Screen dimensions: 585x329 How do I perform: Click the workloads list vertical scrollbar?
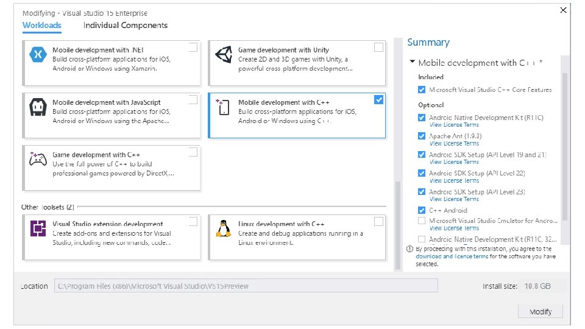point(398,225)
